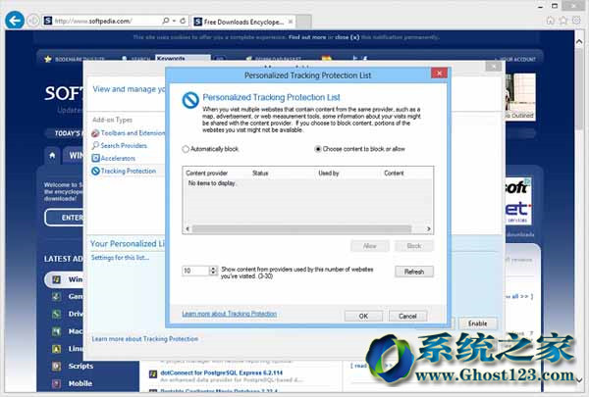
Task: Open the Favorites star icon
Action: coord(563,21)
